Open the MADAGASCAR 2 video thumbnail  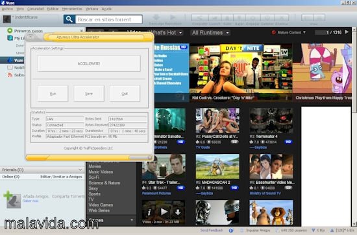coord(217,167)
